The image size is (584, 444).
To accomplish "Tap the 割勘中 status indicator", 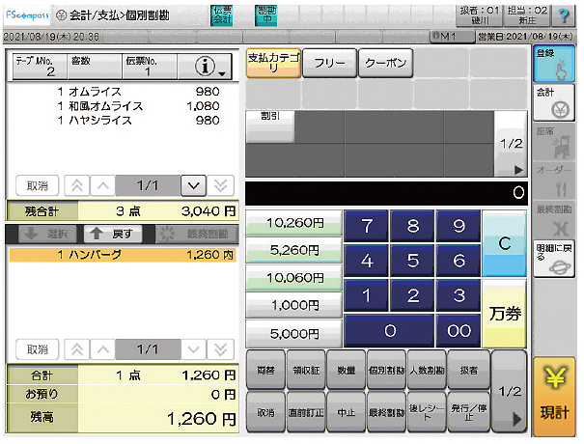I will [x=265, y=15].
